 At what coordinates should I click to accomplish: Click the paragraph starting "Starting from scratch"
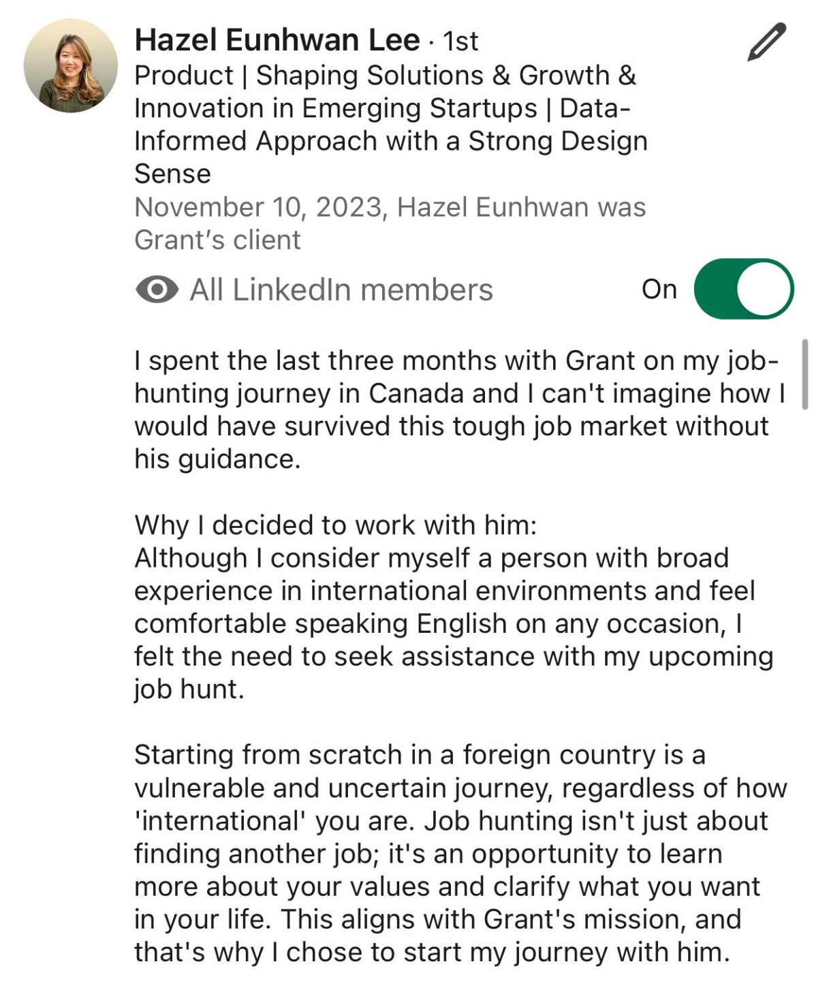[x=460, y=853]
